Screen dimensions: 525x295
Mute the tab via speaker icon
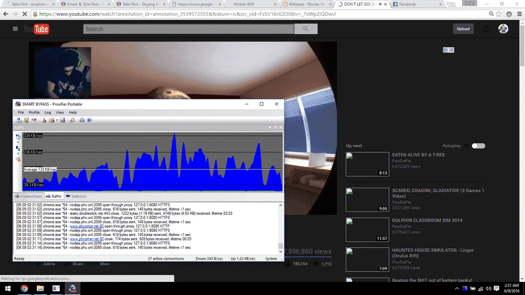[x=380, y=4]
